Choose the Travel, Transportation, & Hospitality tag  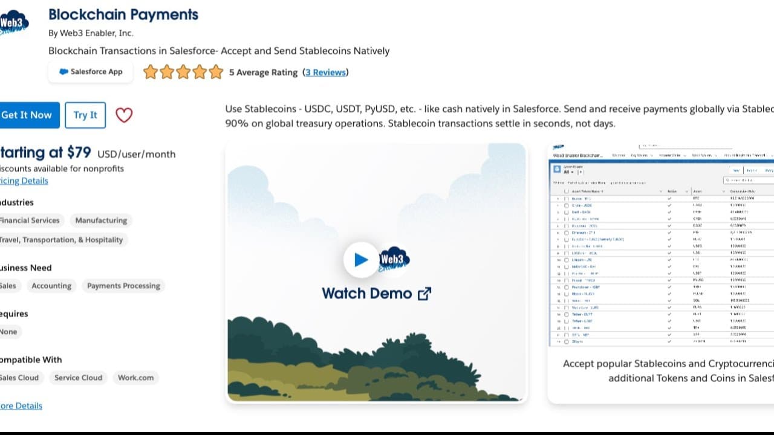[x=60, y=240]
